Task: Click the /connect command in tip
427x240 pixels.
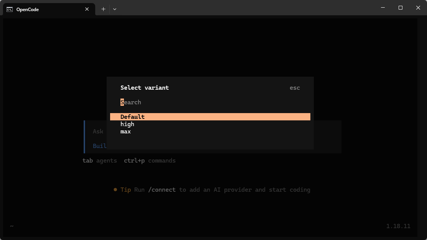Action: pyautogui.click(x=162, y=190)
